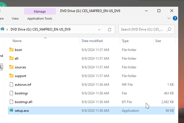Click the setup.exe application icon
Viewport: 184px width, 123px height.
[x=11, y=110]
